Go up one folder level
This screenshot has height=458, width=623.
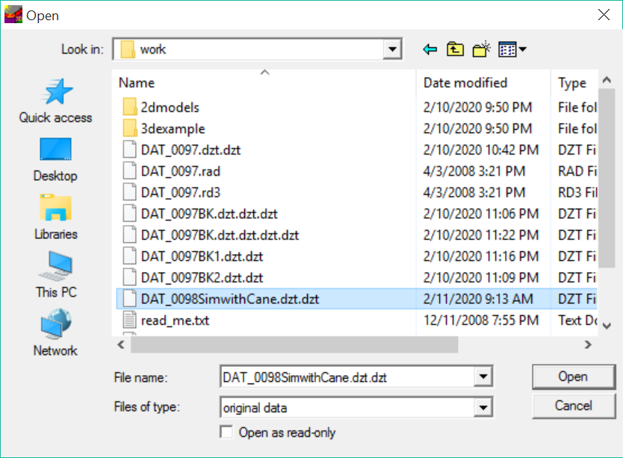click(455, 49)
